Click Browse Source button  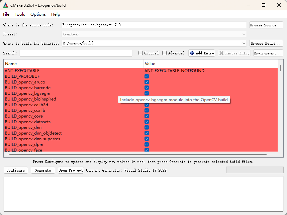tap(266, 25)
